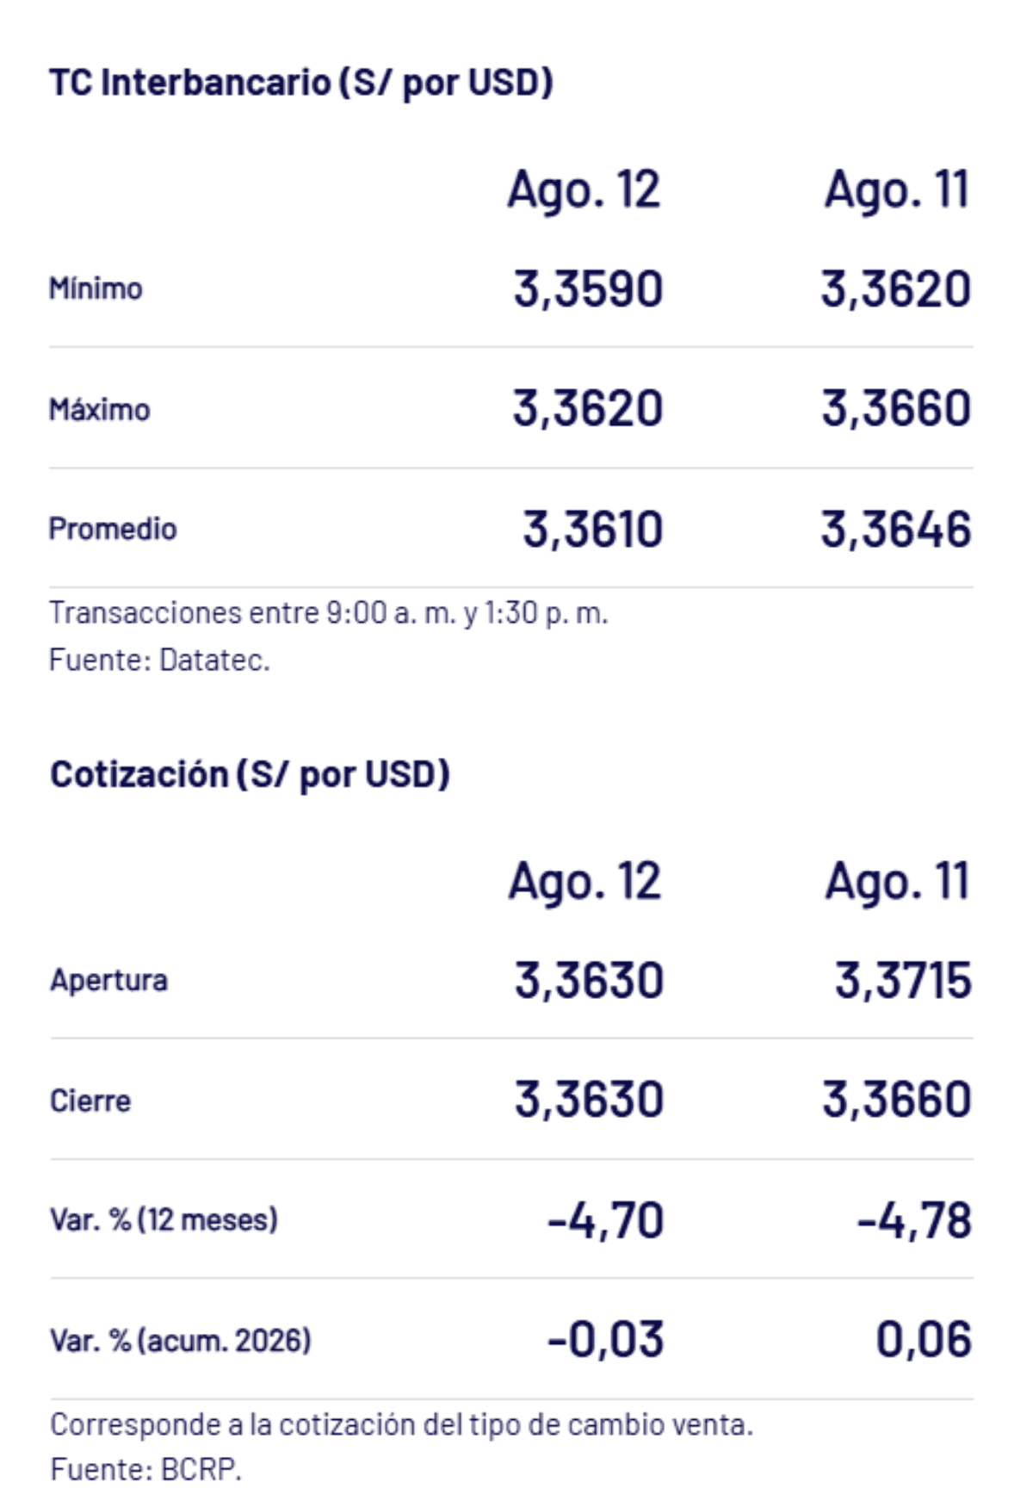Image resolution: width=1033 pixels, height=1507 pixels.
Task: Click the Var. % (acum. 2026) label
Action: tap(181, 1341)
